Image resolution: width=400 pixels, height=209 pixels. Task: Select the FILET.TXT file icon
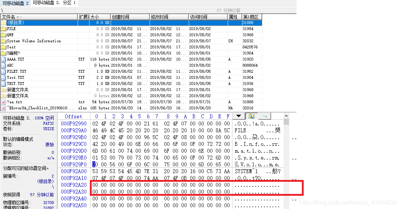(4, 72)
